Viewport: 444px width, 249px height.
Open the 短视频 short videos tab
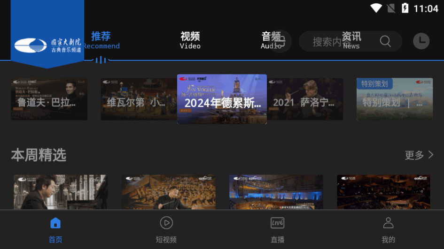coord(166,230)
